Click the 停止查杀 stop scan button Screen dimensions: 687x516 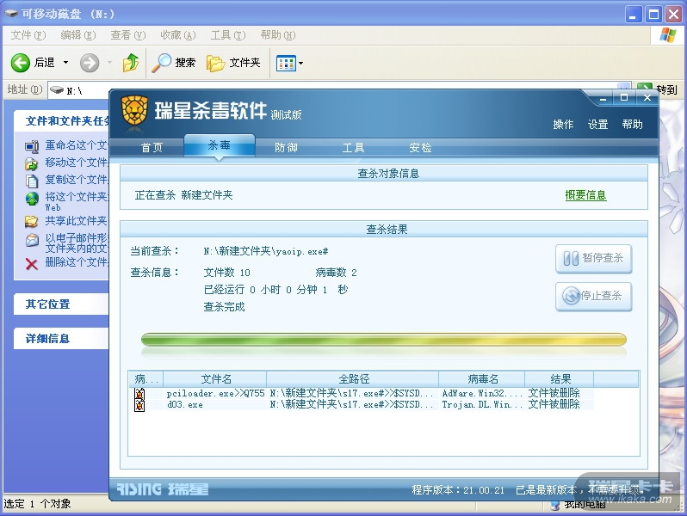(594, 297)
